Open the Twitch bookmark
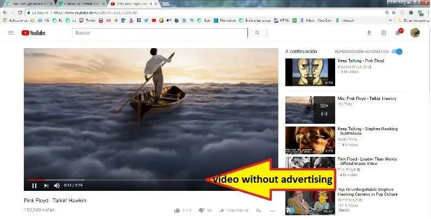The width and height of the screenshot is (431, 219). point(87,21)
